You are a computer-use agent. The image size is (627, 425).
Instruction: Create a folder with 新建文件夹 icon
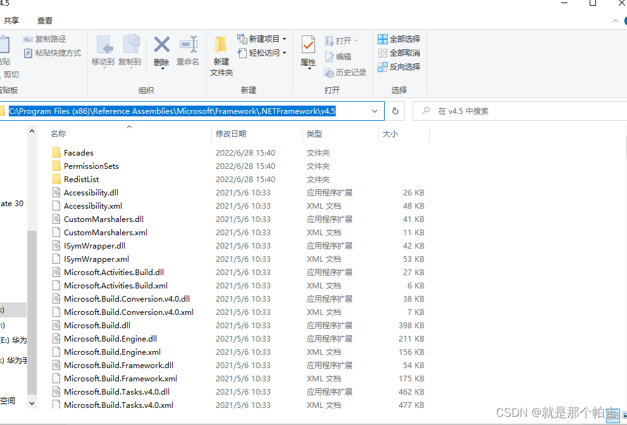(221, 54)
